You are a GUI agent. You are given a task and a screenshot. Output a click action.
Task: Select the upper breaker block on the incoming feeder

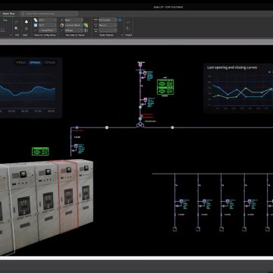[145, 74]
